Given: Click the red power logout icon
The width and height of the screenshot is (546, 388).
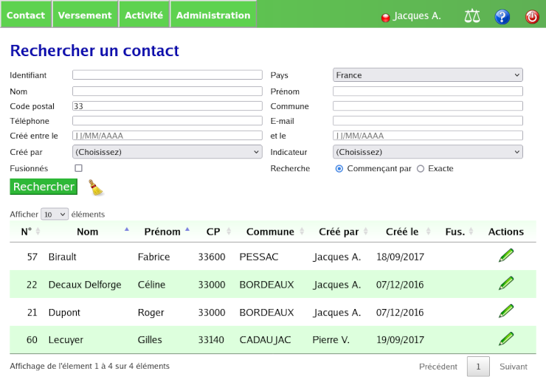Looking at the screenshot, I should point(532,16).
